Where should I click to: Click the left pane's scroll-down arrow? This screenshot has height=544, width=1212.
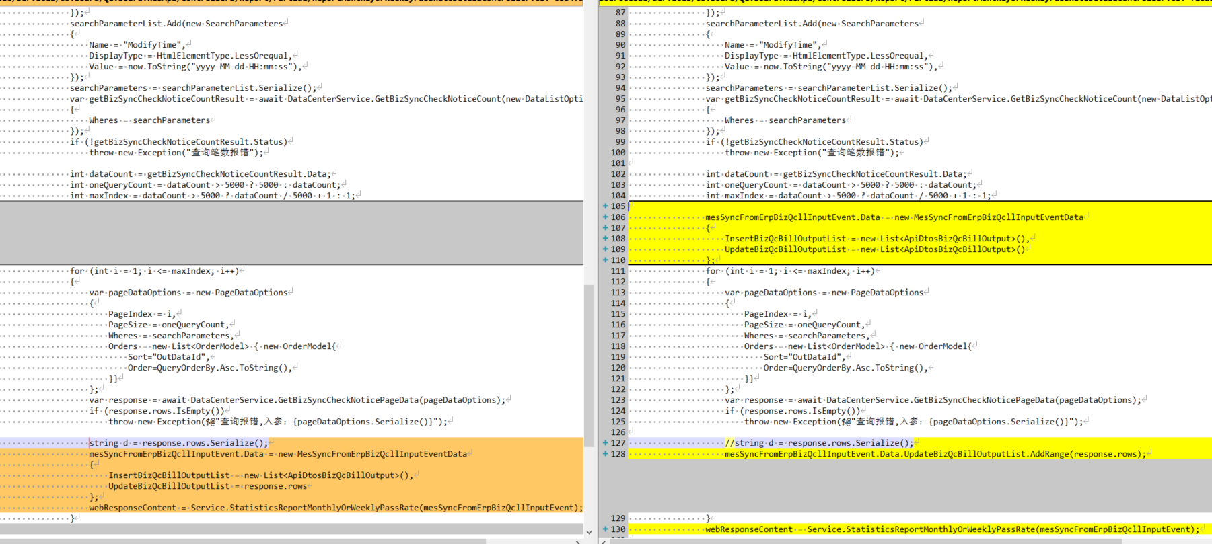(x=589, y=532)
